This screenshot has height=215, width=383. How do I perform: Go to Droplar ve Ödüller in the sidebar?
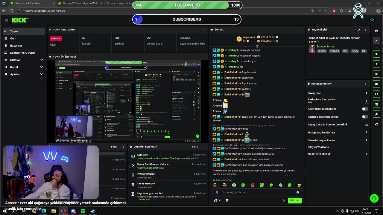(24, 53)
